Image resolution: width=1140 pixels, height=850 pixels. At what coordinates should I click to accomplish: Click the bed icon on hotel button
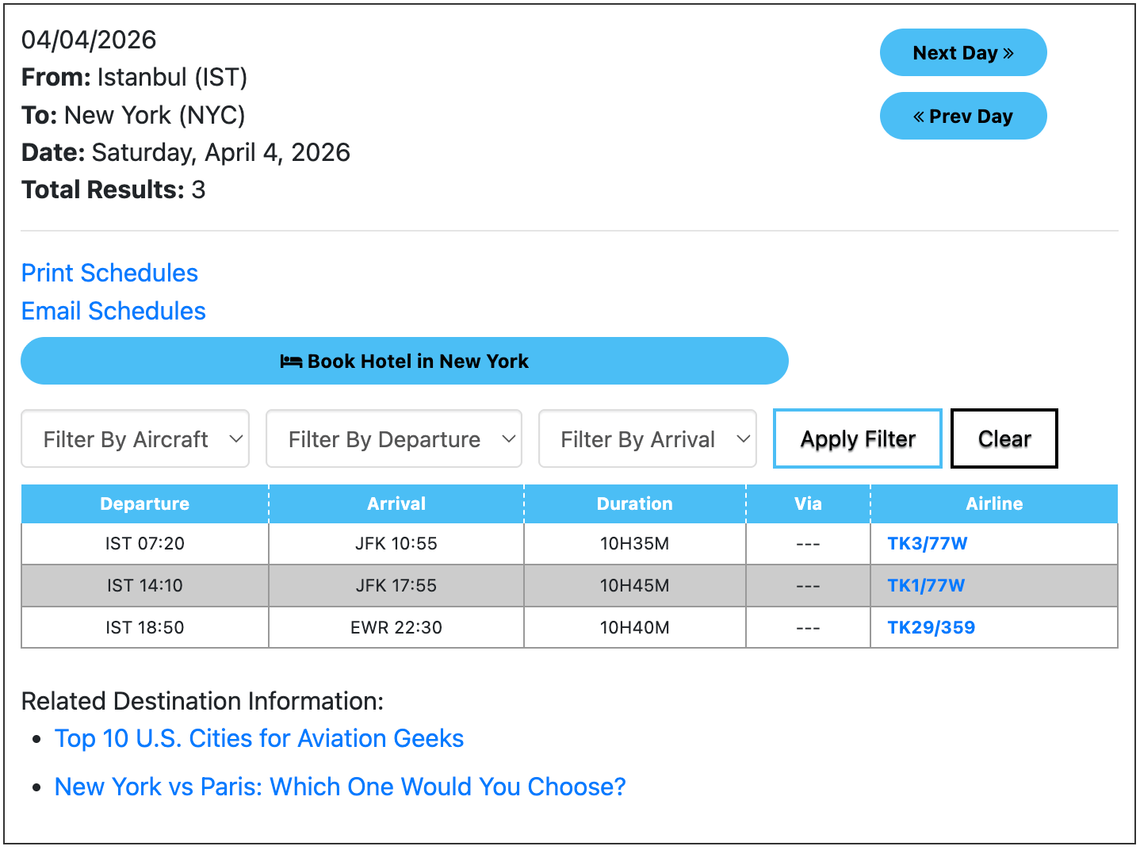coord(291,362)
